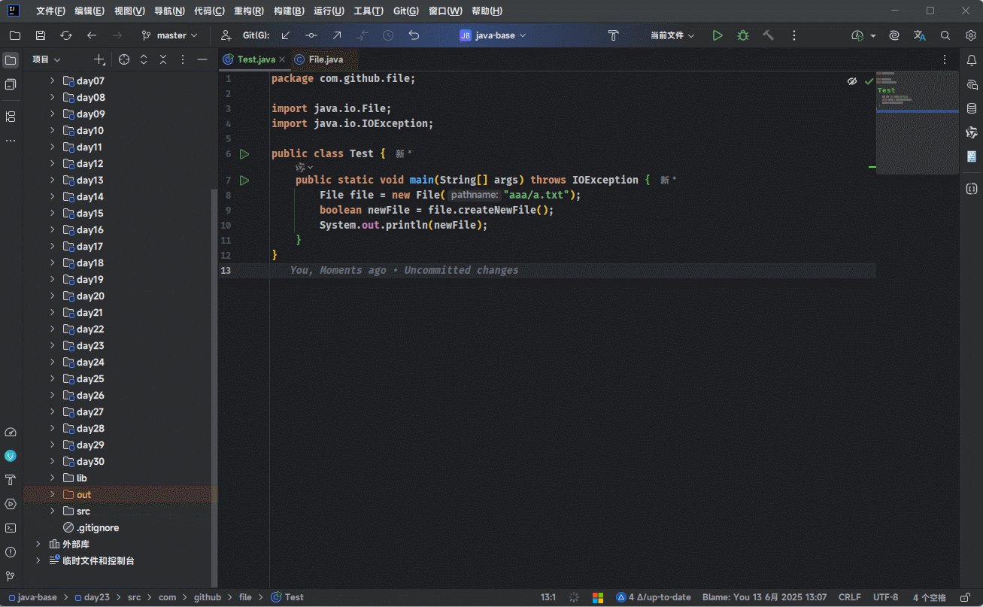The height and width of the screenshot is (607, 983).
Task: Click the Debug bug icon in toolbar
Action: click(743, 35)
